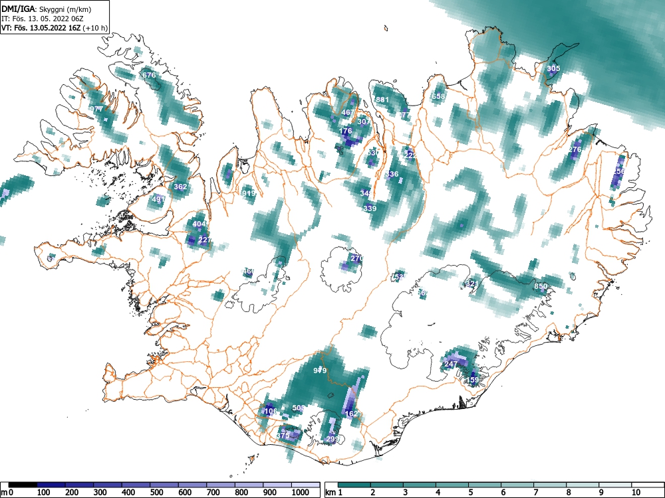This screenshot has height=498, width=665.
Task: Click the black swatch at m 0
Action: tap(23, 485)
